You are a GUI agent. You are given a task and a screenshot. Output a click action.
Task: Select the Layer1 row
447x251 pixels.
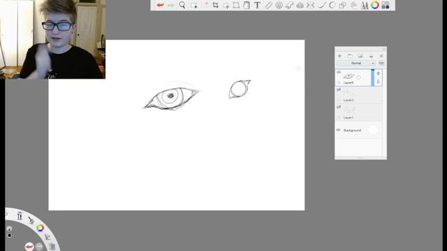tap(358, 113)
